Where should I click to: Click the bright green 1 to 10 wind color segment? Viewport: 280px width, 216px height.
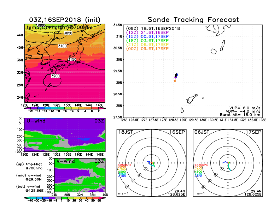coord(64,198)
